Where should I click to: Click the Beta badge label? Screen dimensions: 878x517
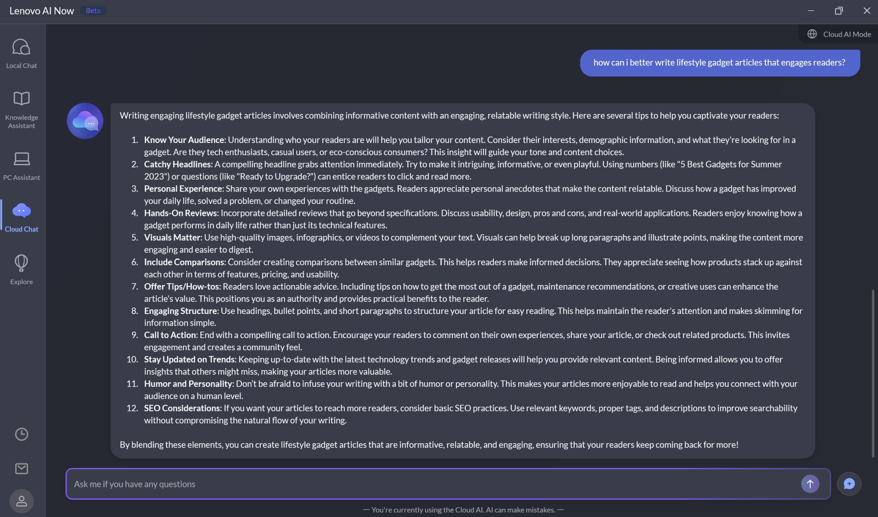[x=93, y=11]
